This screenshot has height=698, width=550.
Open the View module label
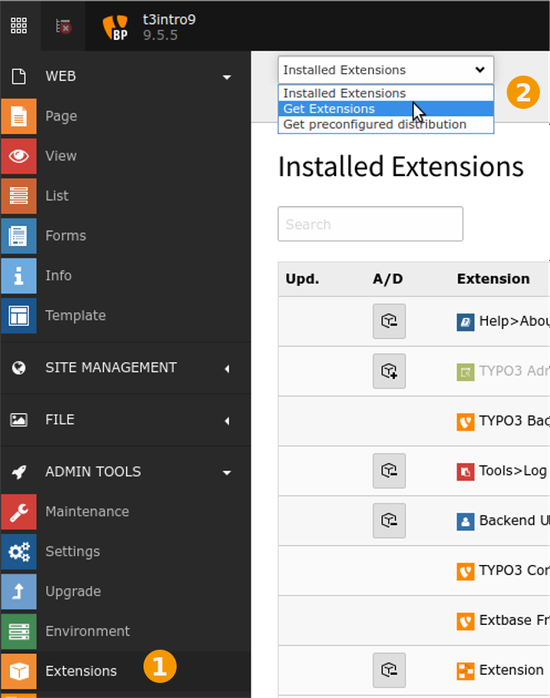(x=61, y=156)
